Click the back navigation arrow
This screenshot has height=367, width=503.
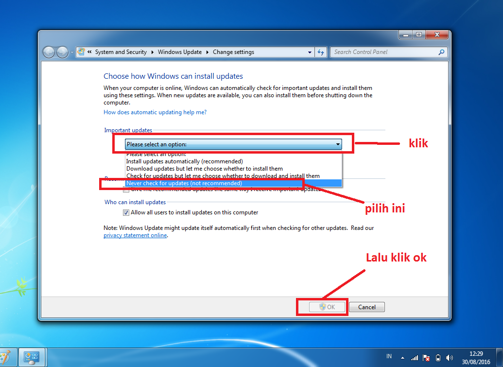point(49,52)
